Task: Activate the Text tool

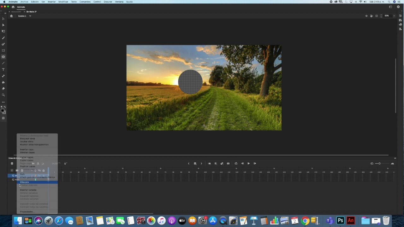Action: point(3,69)
